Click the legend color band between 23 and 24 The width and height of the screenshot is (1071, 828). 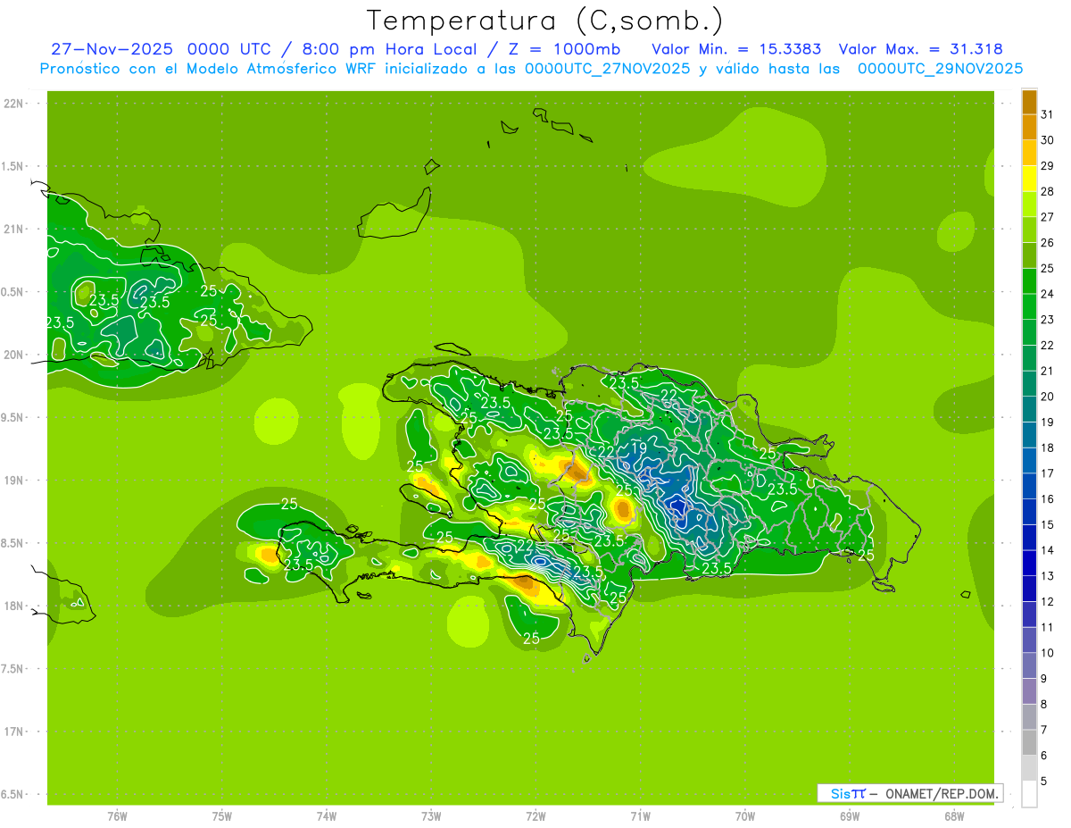pyautogui.click(x=1029, y=306)
